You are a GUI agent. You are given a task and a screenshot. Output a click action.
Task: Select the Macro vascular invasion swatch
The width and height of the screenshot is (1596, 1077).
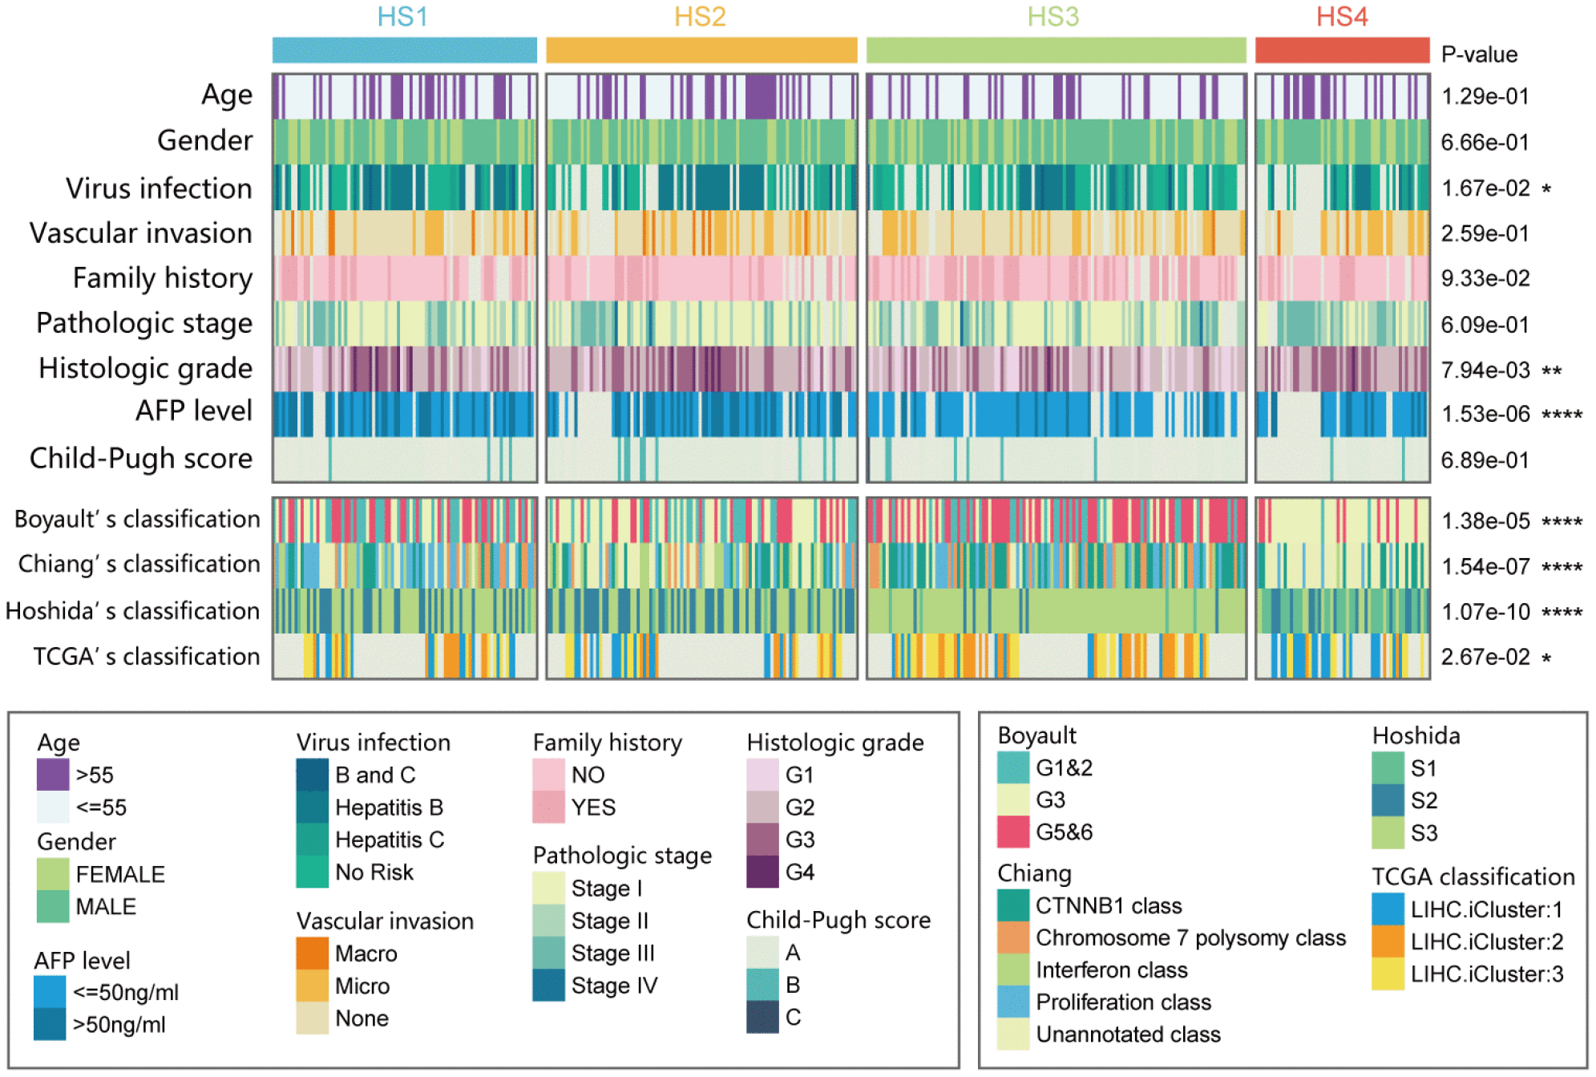[313, 954]
